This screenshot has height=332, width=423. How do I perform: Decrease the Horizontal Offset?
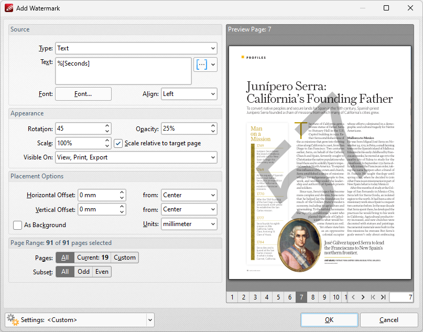coord(122,198)
